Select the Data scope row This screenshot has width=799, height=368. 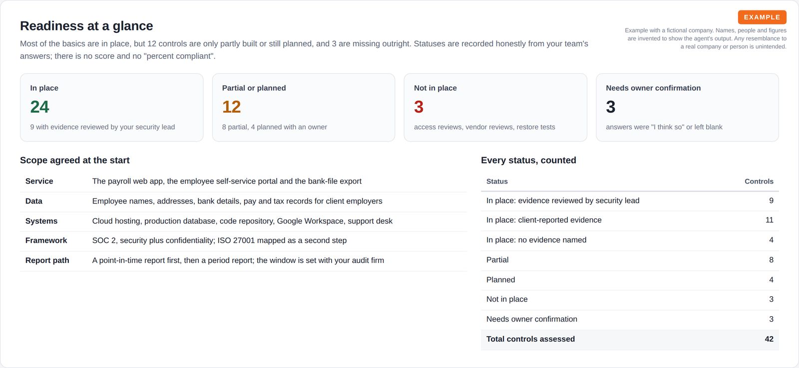coord(243,201)
